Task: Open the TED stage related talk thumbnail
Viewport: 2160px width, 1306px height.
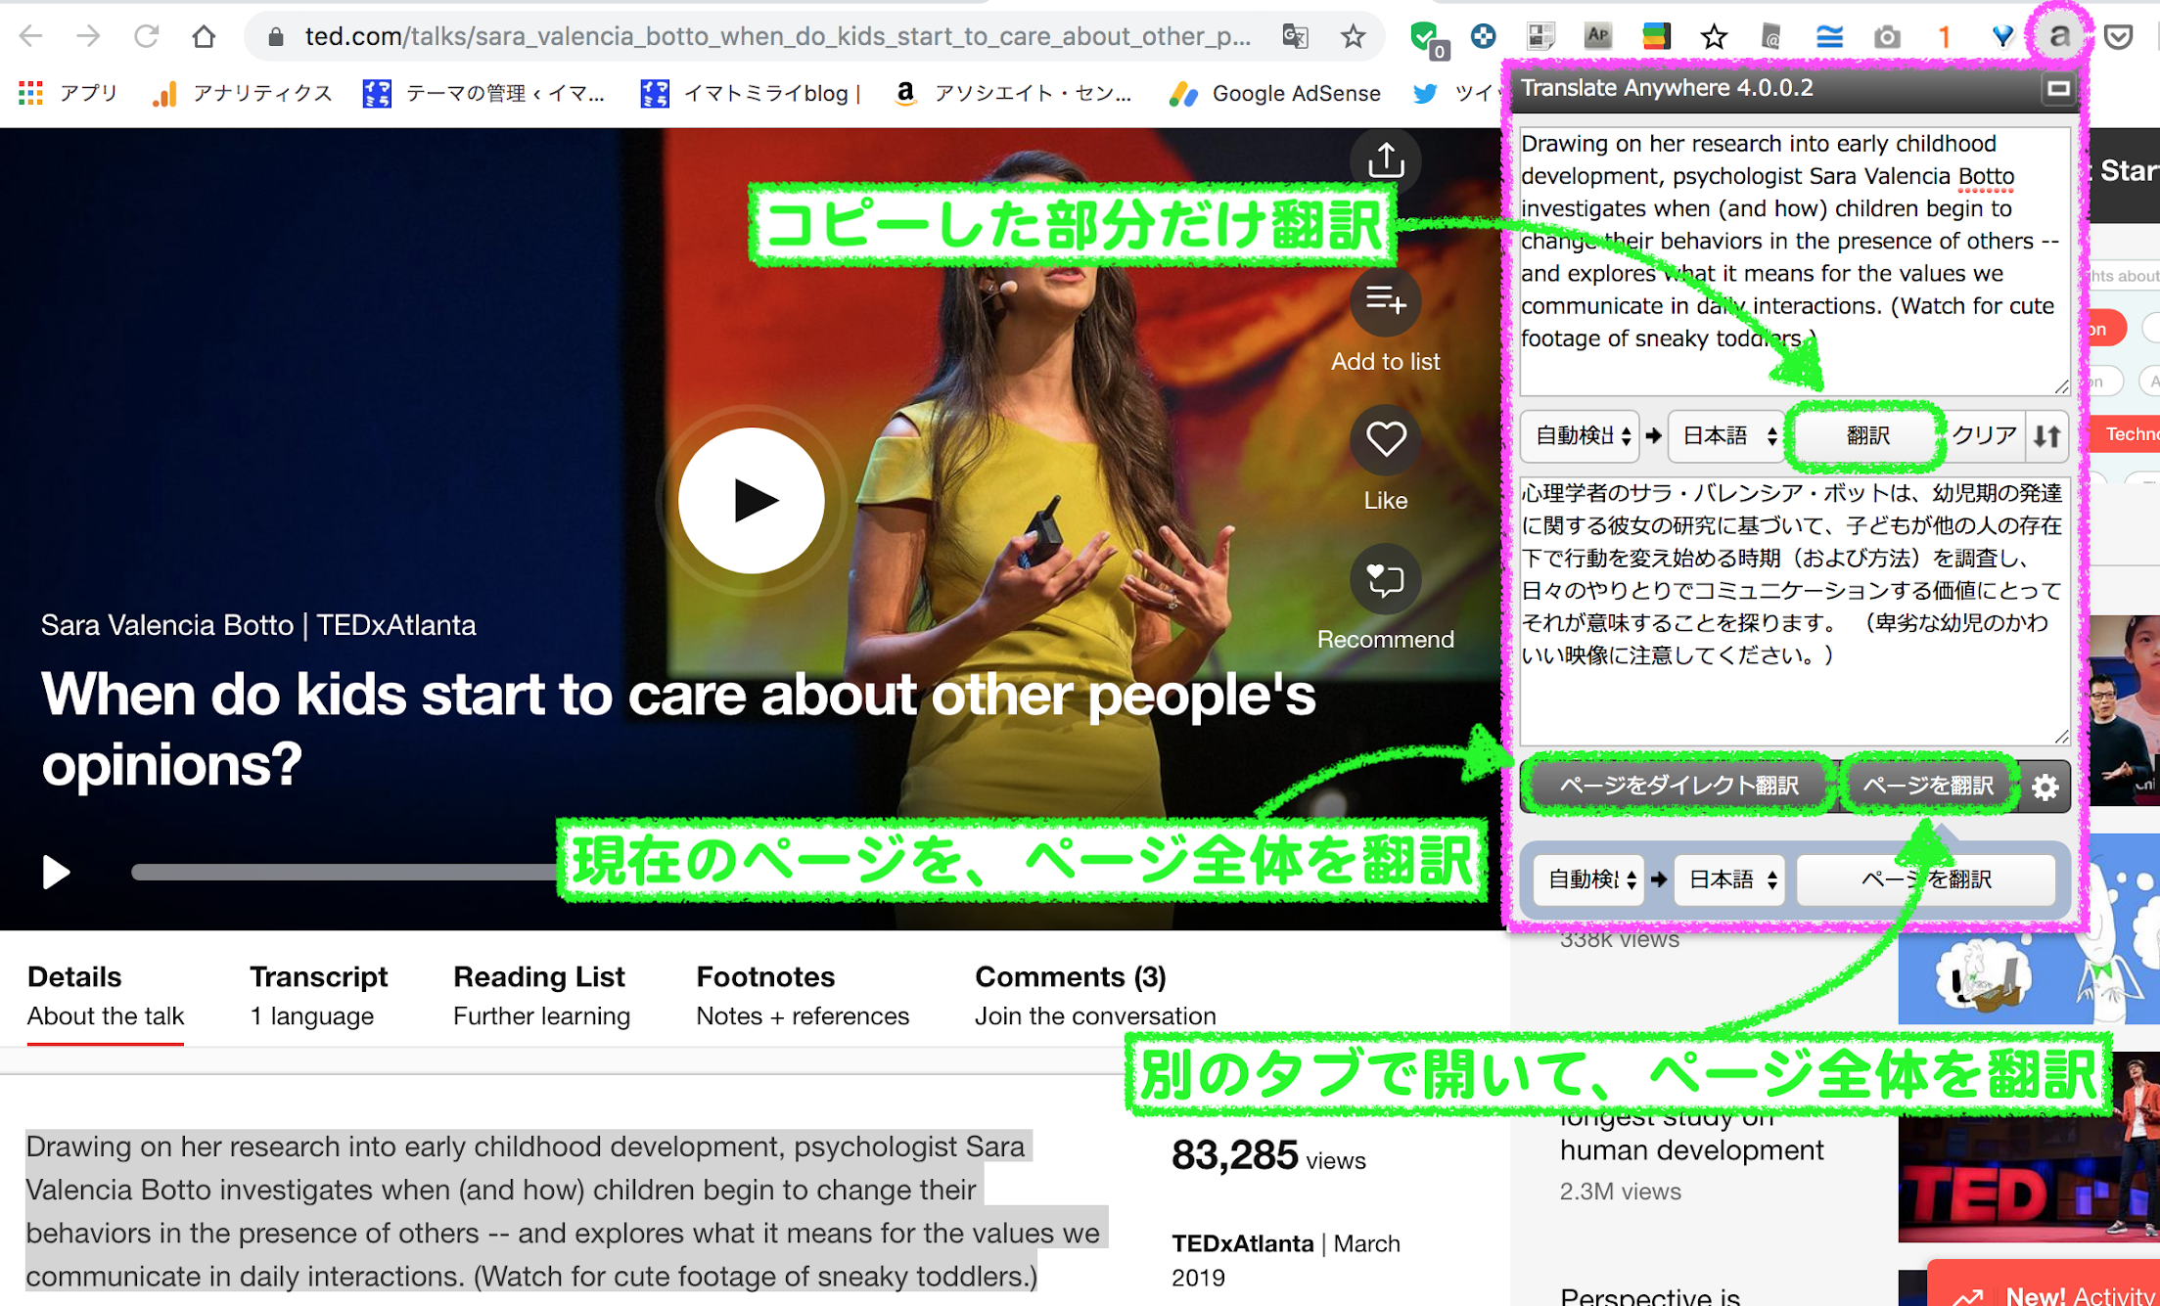Action: (2028, 1148)
